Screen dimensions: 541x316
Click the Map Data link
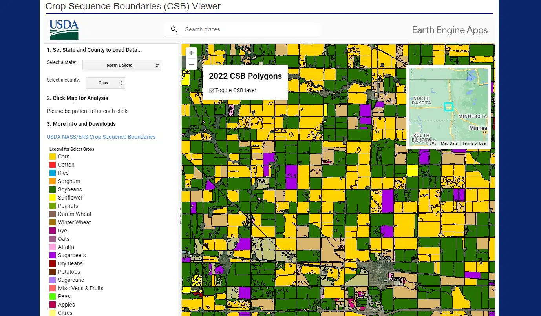(449, 143)
